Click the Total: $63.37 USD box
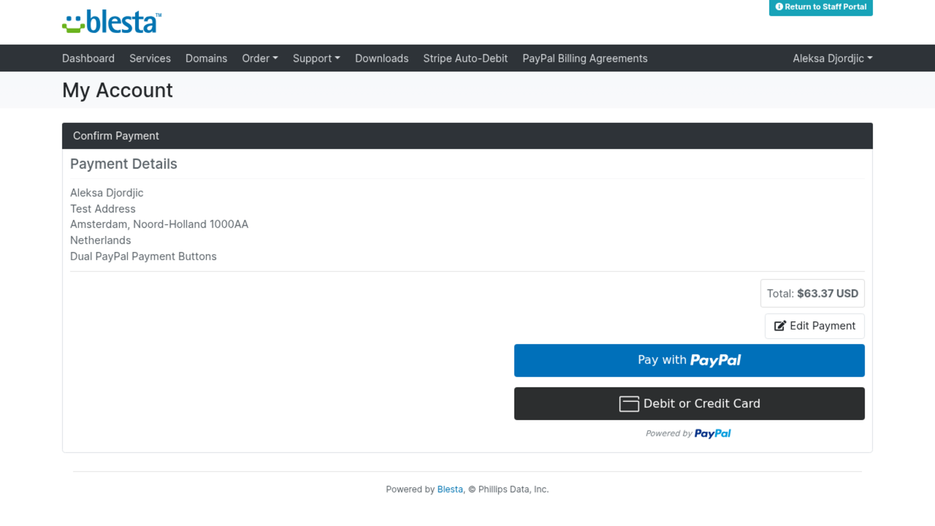 pos(812,293)
